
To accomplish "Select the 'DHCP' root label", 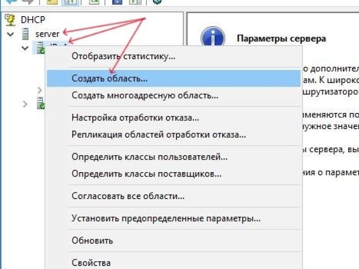I will click(33, 20).
